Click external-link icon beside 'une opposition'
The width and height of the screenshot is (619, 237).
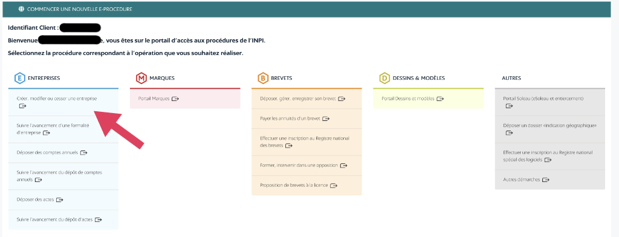[344, 166]
